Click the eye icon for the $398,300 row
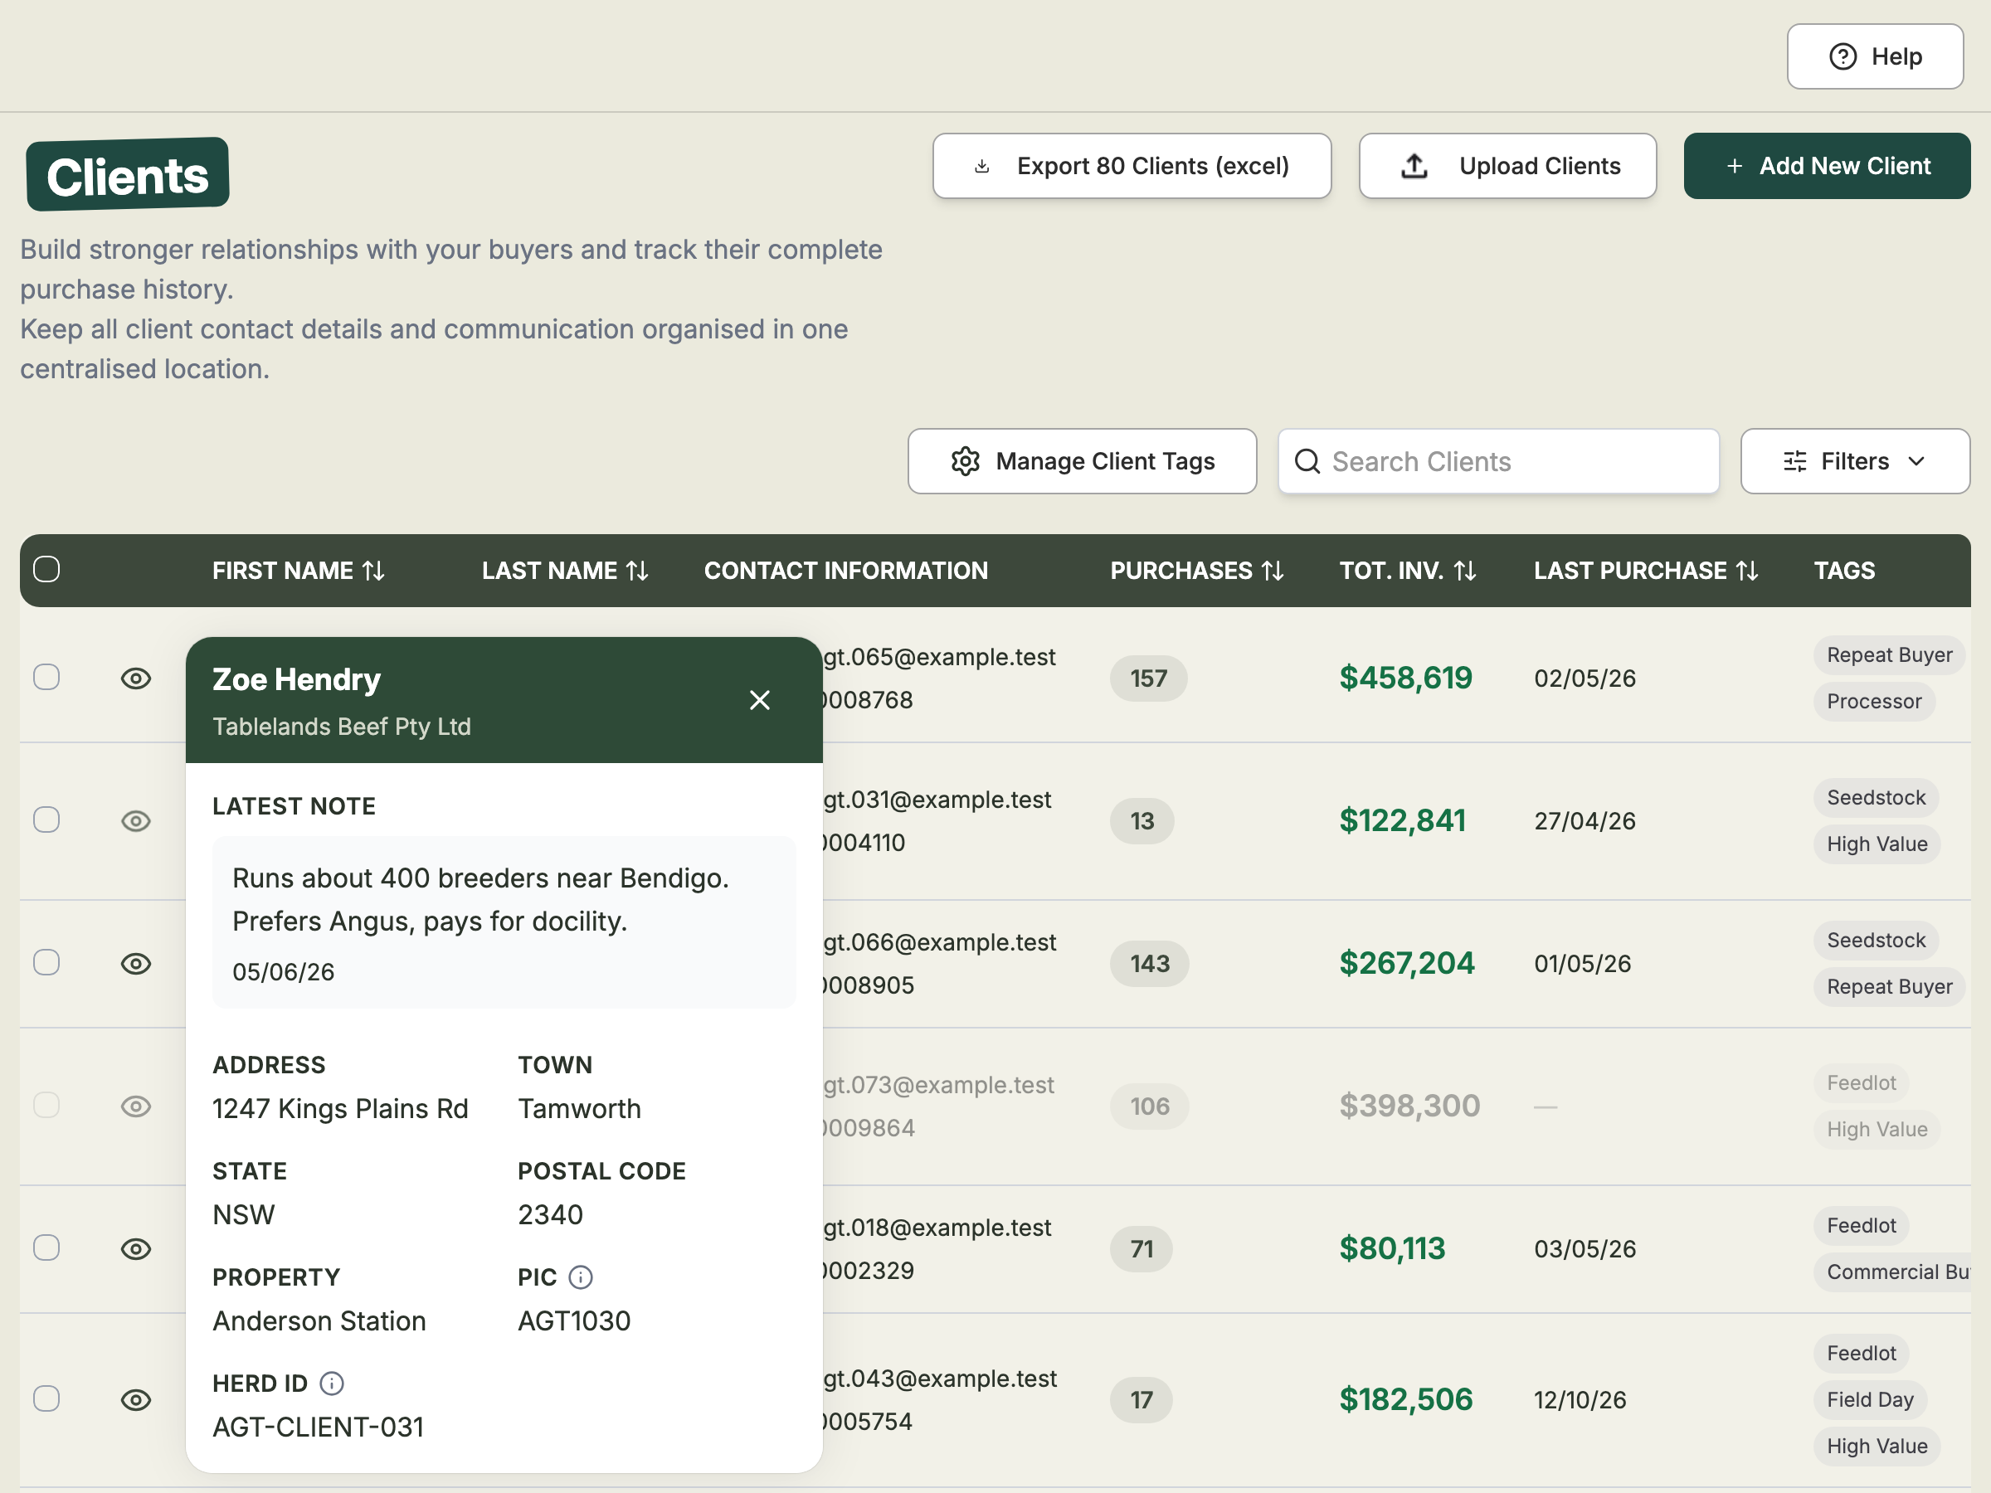Screen dimensions: 1991x1493 [136, 1106]
